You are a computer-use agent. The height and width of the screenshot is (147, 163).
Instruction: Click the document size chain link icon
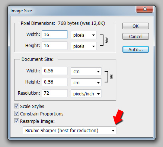[x=111, y=76]
